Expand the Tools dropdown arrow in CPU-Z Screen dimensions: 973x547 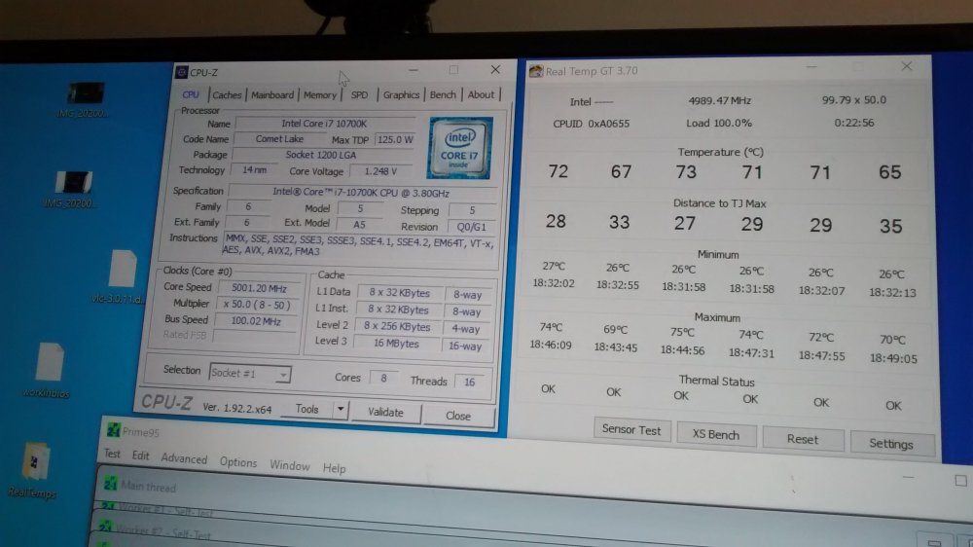340,409
